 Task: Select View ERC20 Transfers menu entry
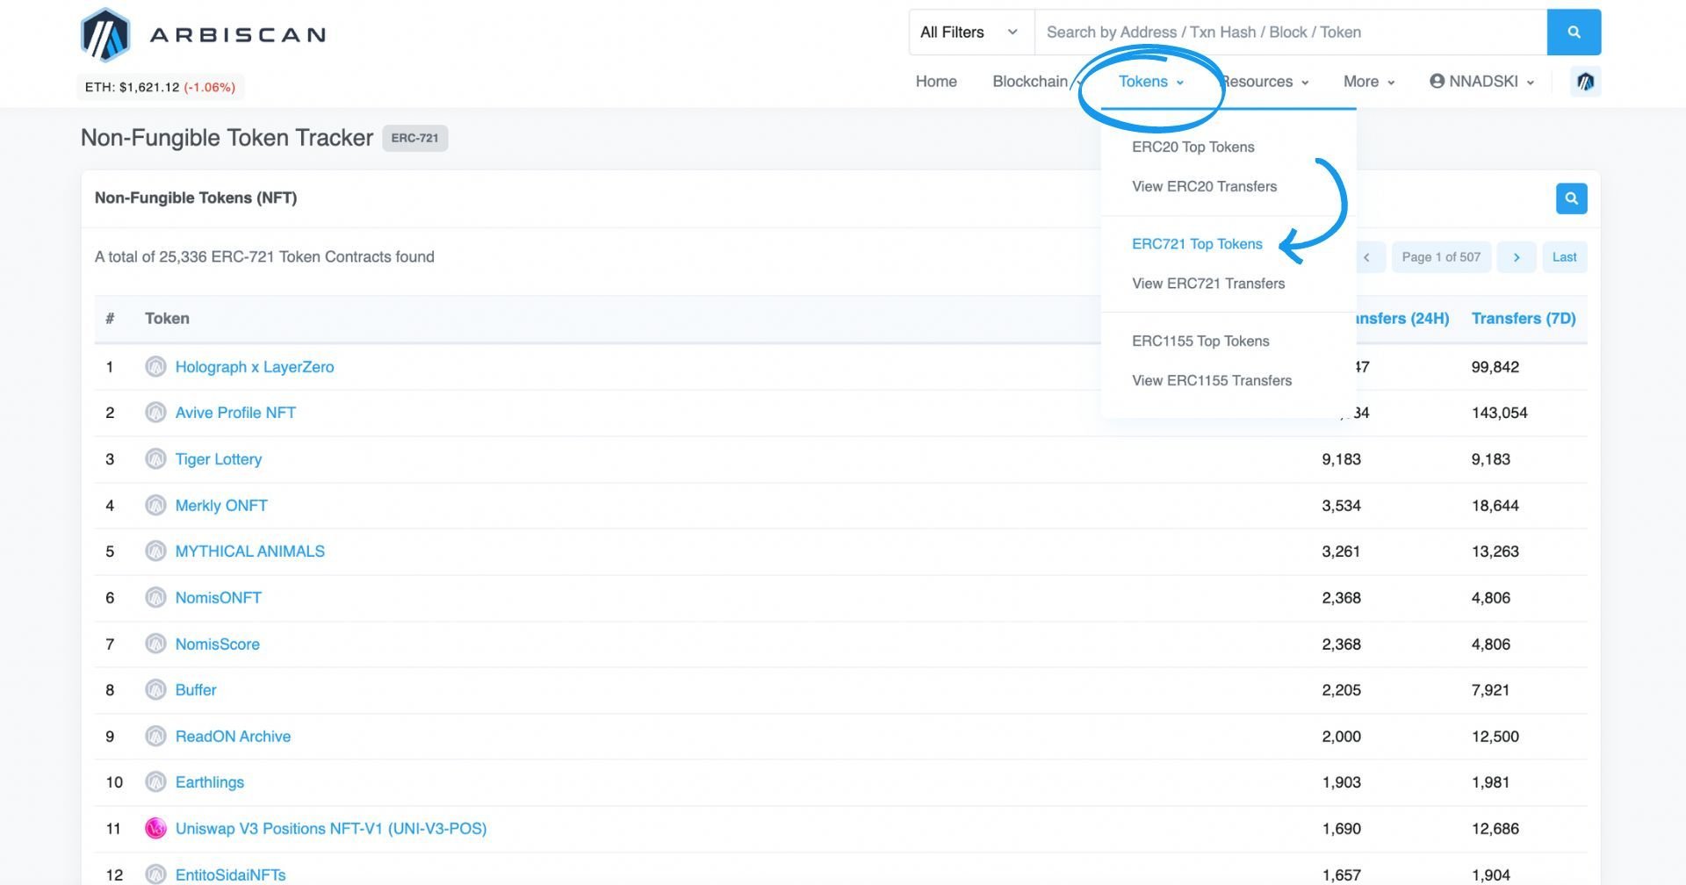(1204, 186)
